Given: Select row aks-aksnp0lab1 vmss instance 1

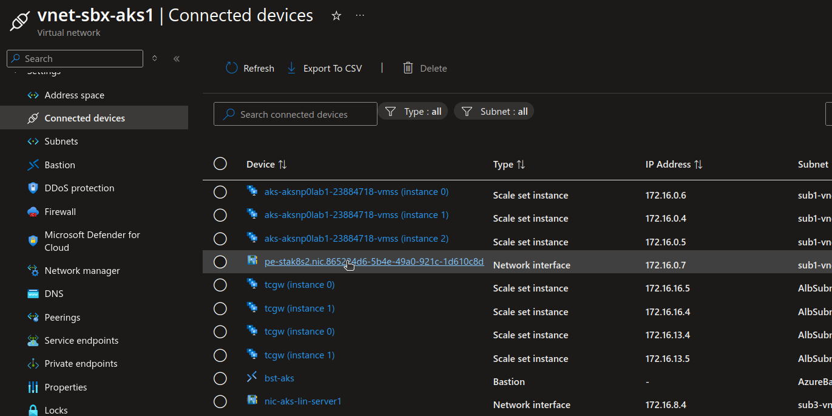Looking at the screenshot, I should [x=220, y=215].
